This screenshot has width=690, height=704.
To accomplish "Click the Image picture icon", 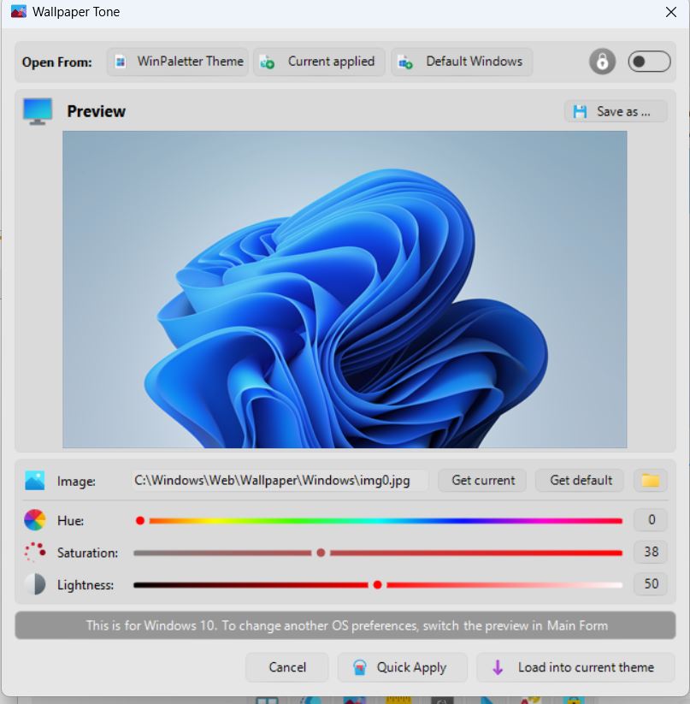I will (34, 481).
